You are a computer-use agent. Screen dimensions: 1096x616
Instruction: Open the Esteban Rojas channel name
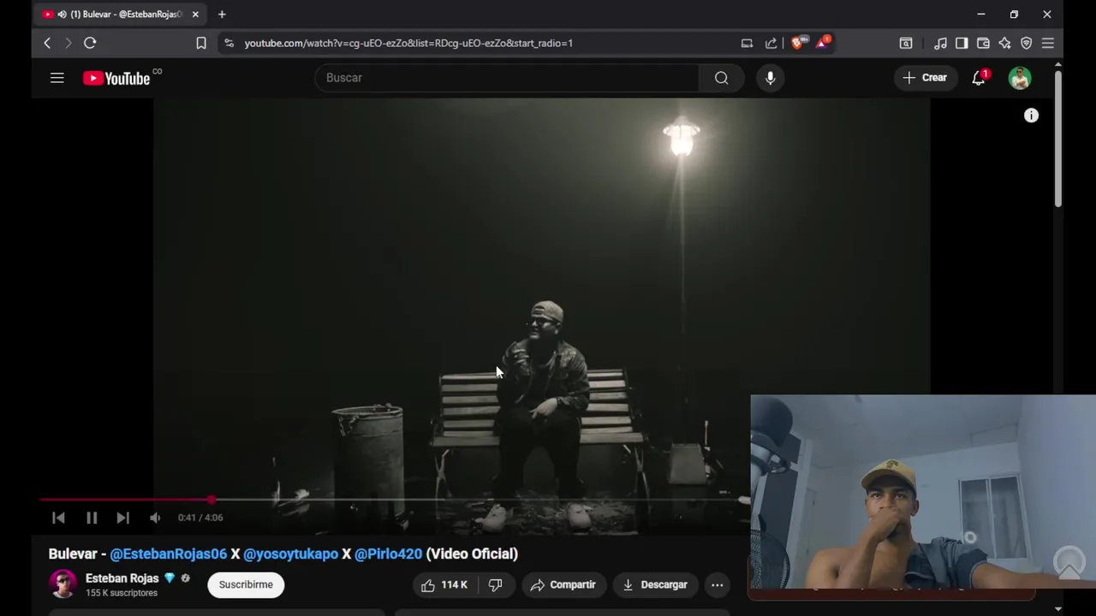tap(122, 578)
